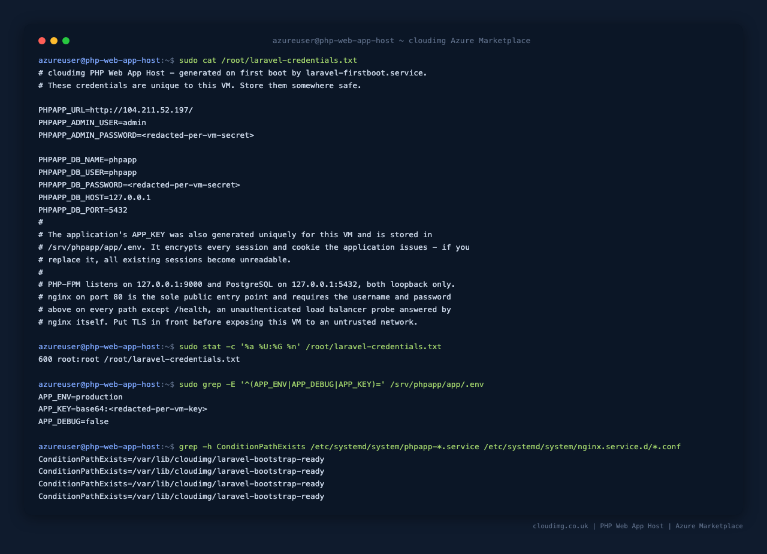Select the PHPAPP_DB_PORT=5432 line
The image size is (767, 554).
83,210
